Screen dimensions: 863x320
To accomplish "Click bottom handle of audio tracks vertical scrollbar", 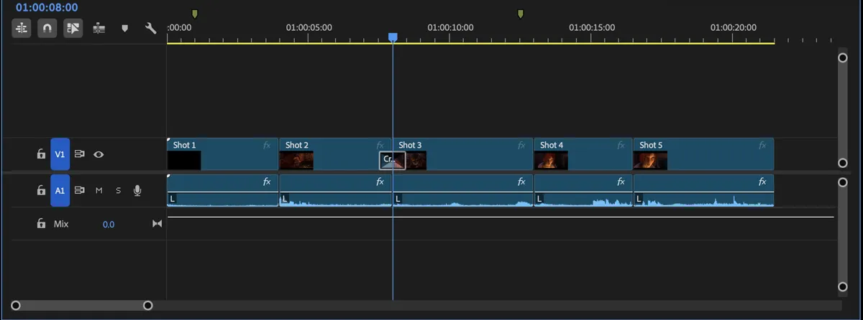I will coord(843,287).
